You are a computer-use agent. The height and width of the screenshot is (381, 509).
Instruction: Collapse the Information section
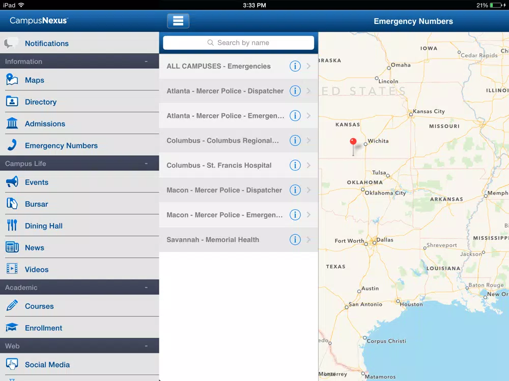click(x=146, y=61)
